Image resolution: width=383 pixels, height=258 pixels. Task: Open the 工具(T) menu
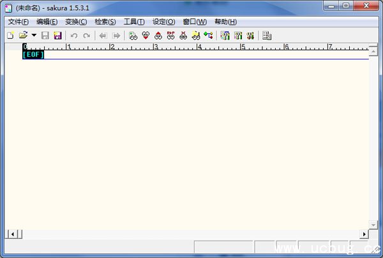(x=134, y=22)
